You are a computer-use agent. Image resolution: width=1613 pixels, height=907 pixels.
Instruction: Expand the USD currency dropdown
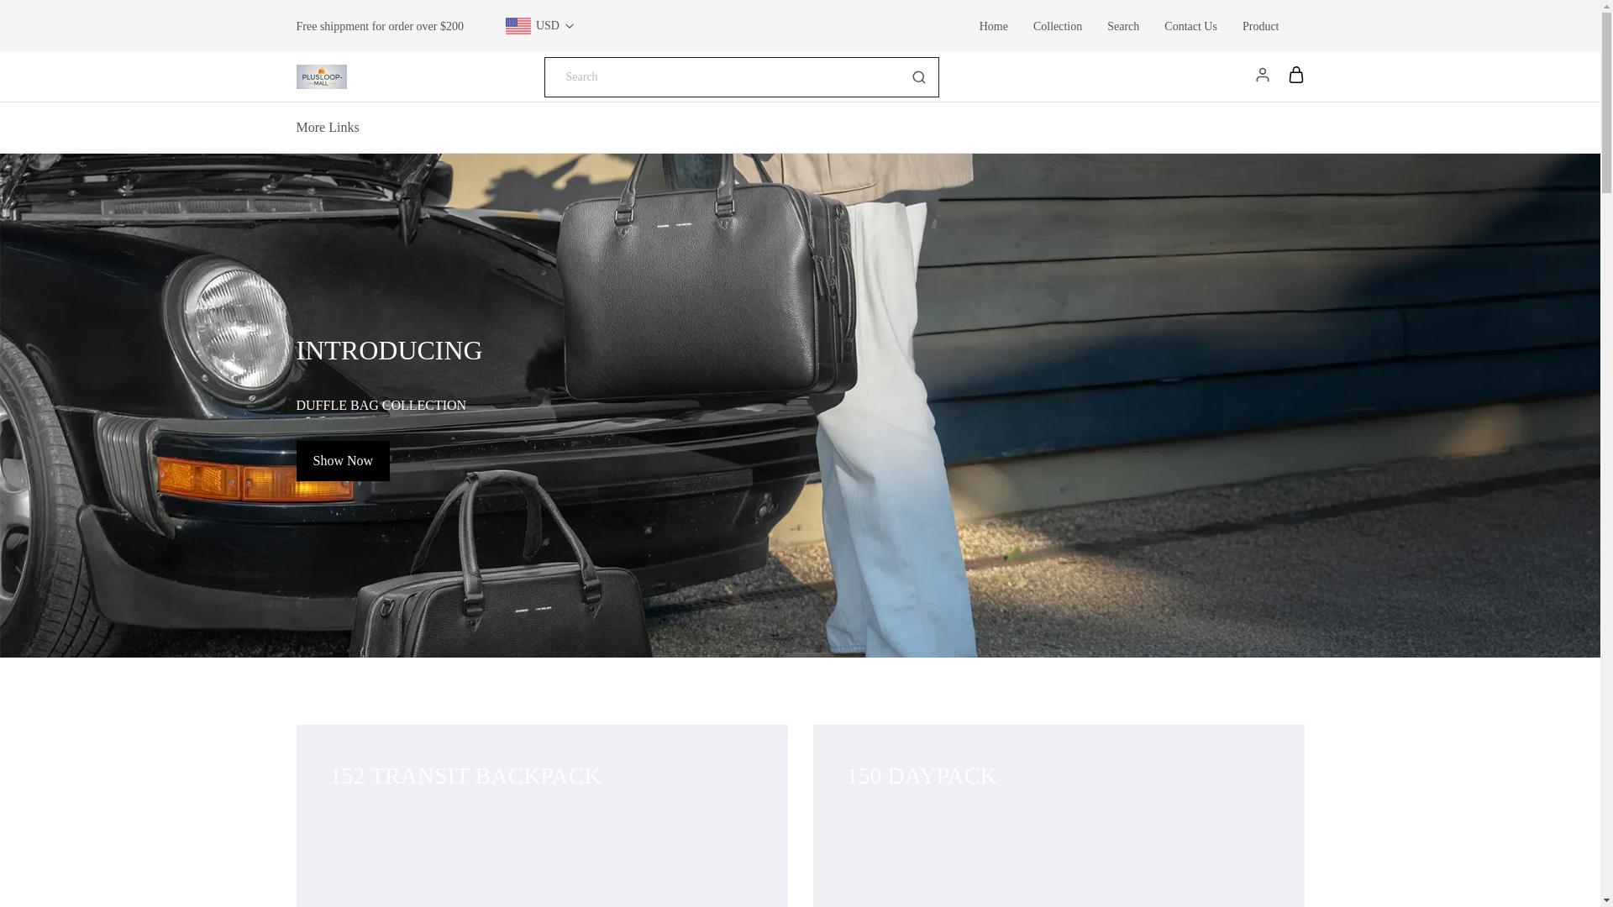540,26
